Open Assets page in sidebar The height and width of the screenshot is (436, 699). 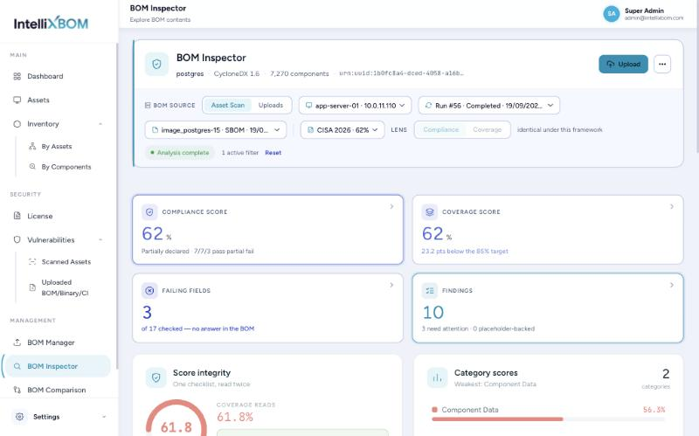point(57,100)
